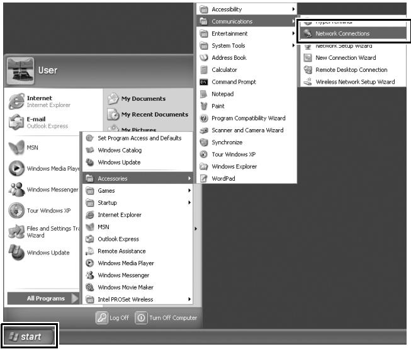Click Windows Messenger icon in left pane
The image size is (411, 349).
coord(16,190)
